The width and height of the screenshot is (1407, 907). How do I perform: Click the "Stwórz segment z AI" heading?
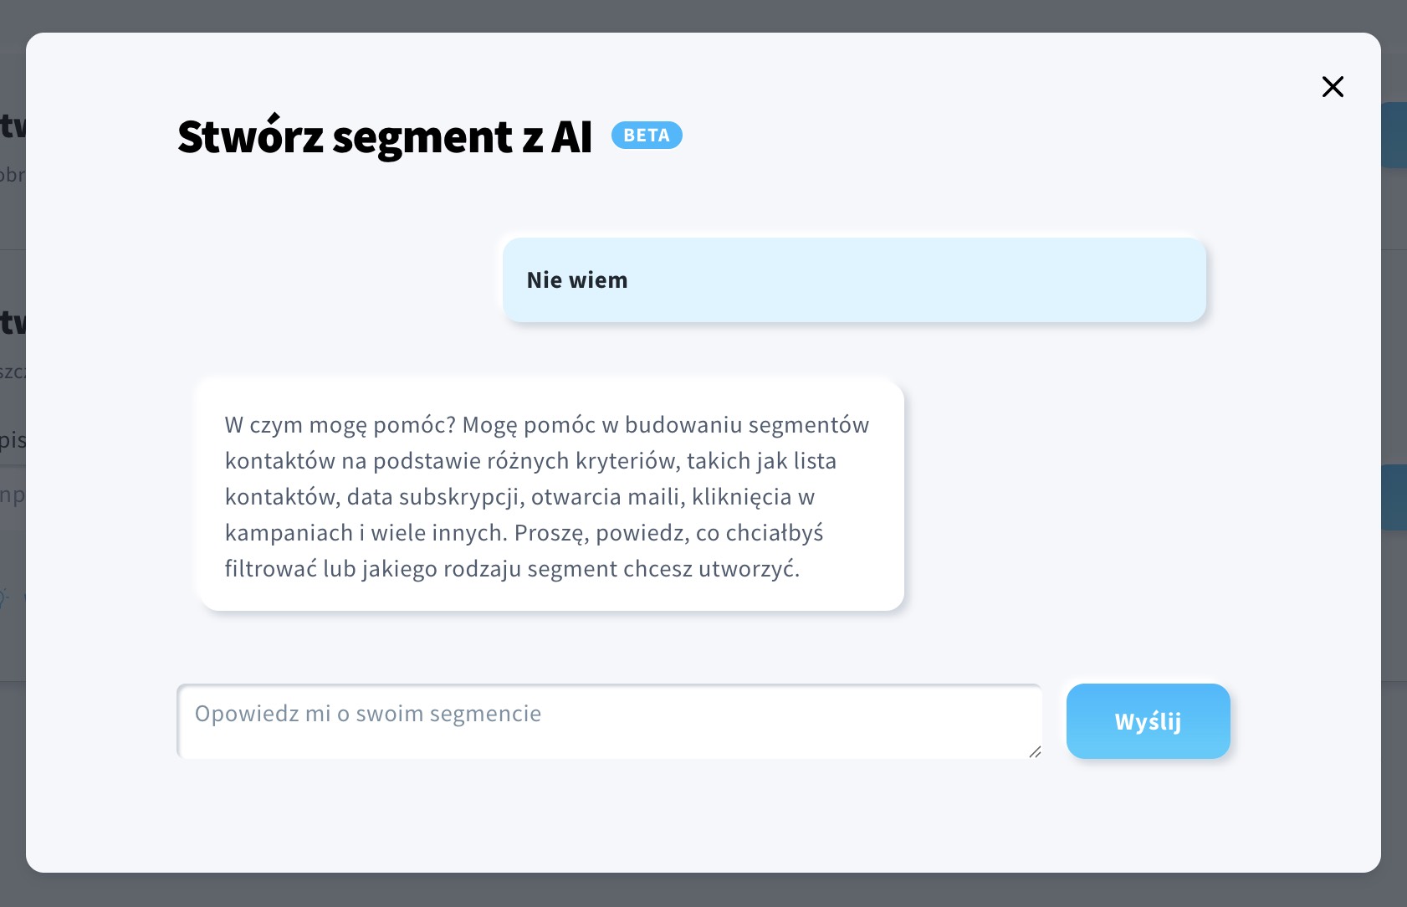pyautogui.click(x=384, y=136)
